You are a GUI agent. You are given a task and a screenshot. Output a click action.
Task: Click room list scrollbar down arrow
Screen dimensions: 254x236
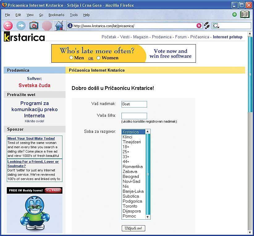(148, 217)
